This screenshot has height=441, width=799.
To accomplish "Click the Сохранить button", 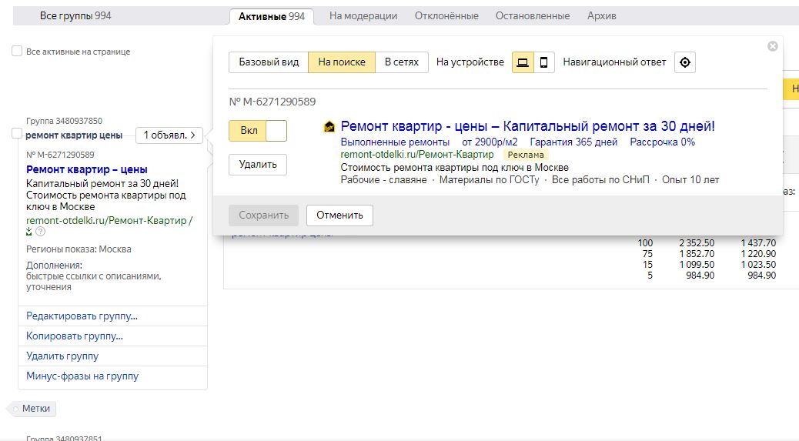I will 264,215.
